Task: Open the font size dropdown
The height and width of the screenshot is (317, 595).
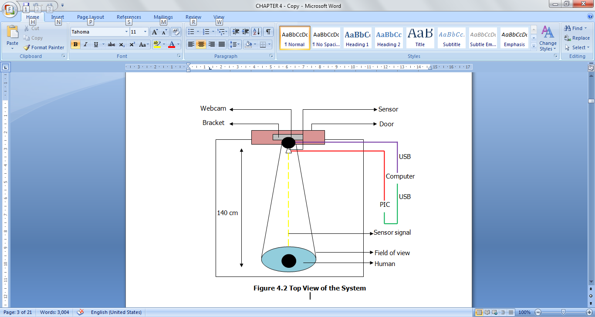Action: pyautogui.click(x=145, y=32)
